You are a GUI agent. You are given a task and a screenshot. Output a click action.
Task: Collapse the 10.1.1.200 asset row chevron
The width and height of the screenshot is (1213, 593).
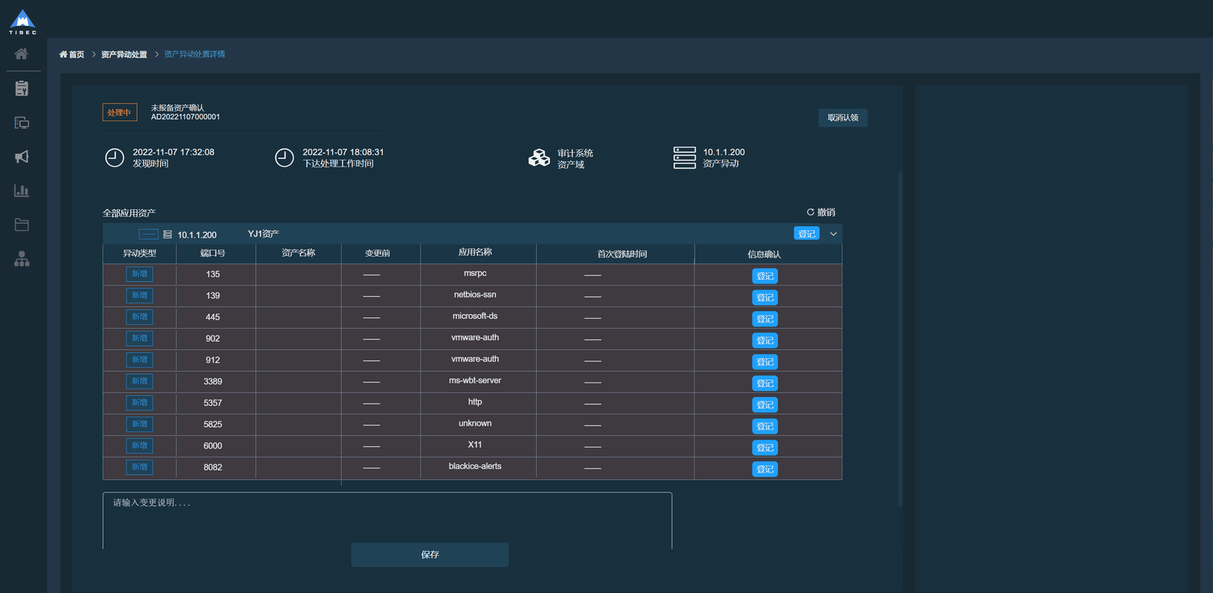tap(833, 234)
